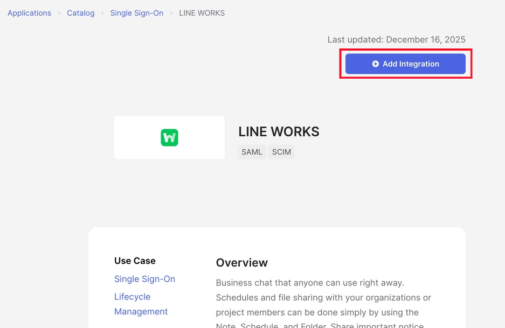Go to the Catalog breadcrumb

[80, 13]
